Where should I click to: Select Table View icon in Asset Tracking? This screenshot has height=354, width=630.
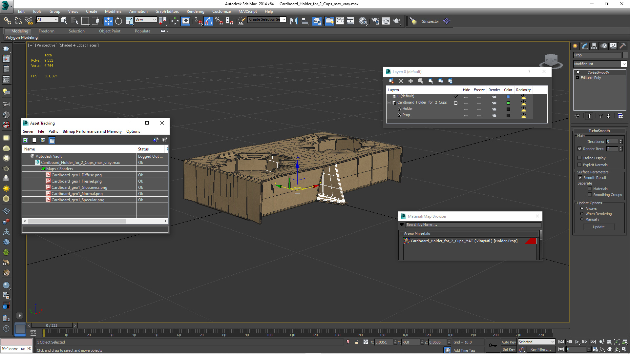pos(52,140)
